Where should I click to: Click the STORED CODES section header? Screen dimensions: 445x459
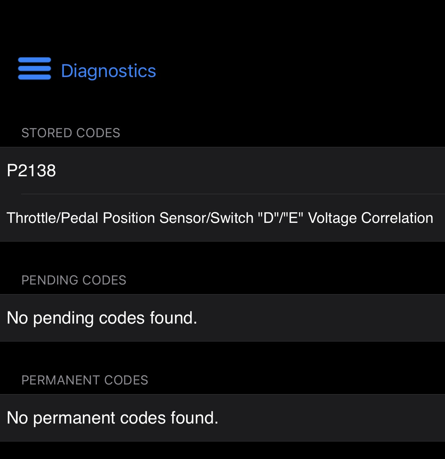click(71, 133)
